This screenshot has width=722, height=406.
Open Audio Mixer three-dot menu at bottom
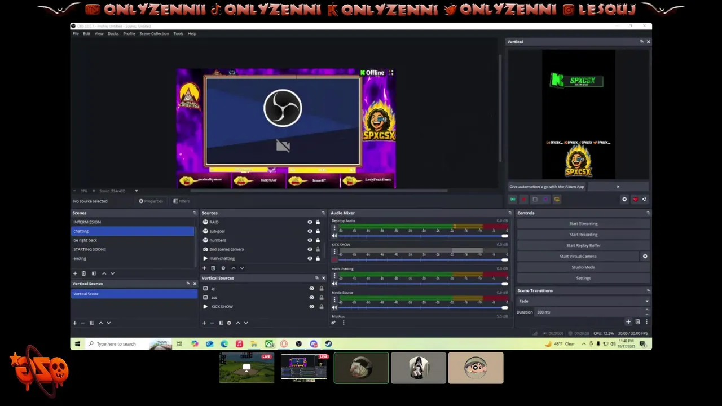[x=343, y=323]
